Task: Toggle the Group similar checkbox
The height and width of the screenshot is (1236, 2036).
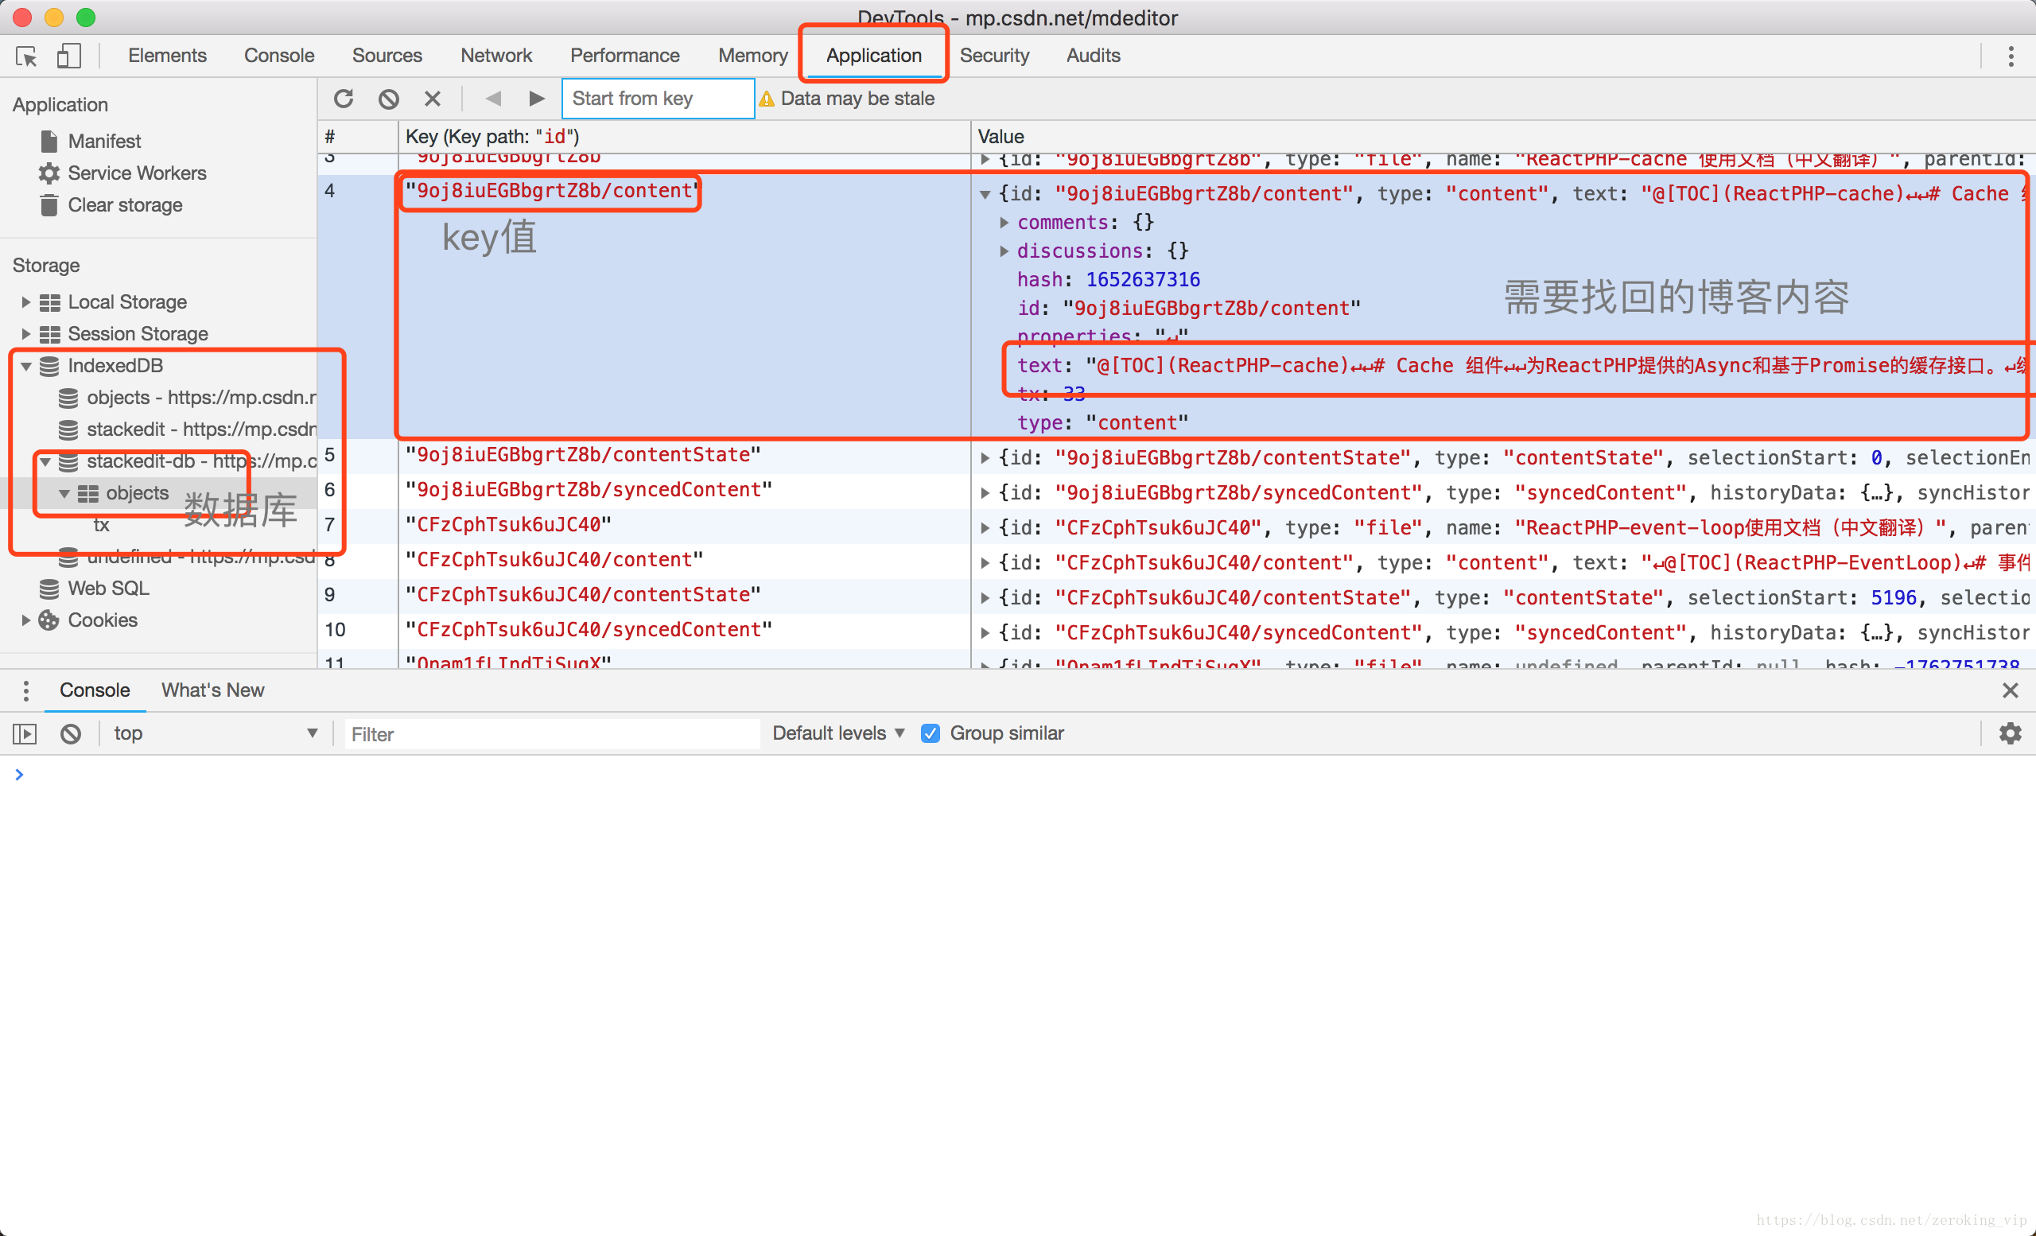Action: pos(931,733)
